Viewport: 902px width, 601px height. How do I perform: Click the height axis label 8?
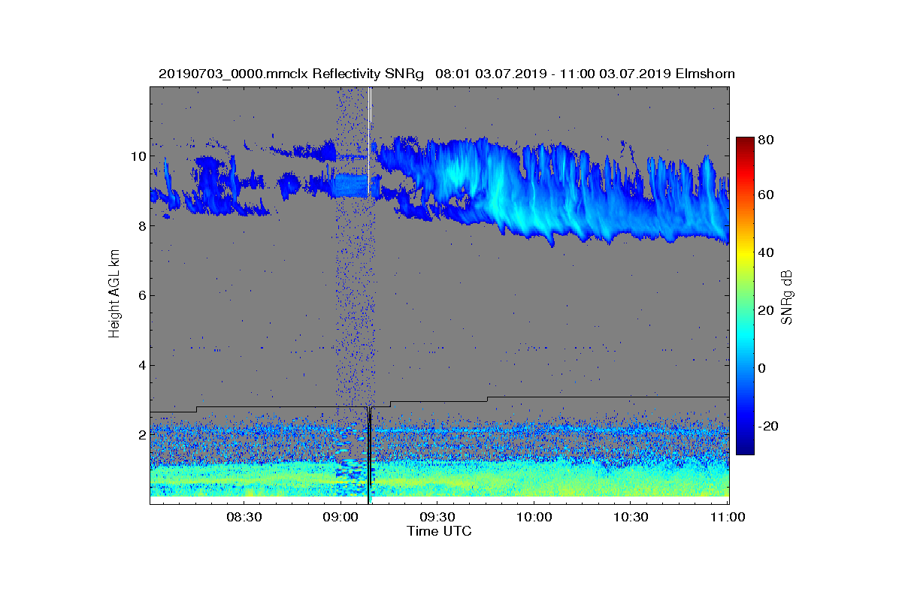point(141,225)
